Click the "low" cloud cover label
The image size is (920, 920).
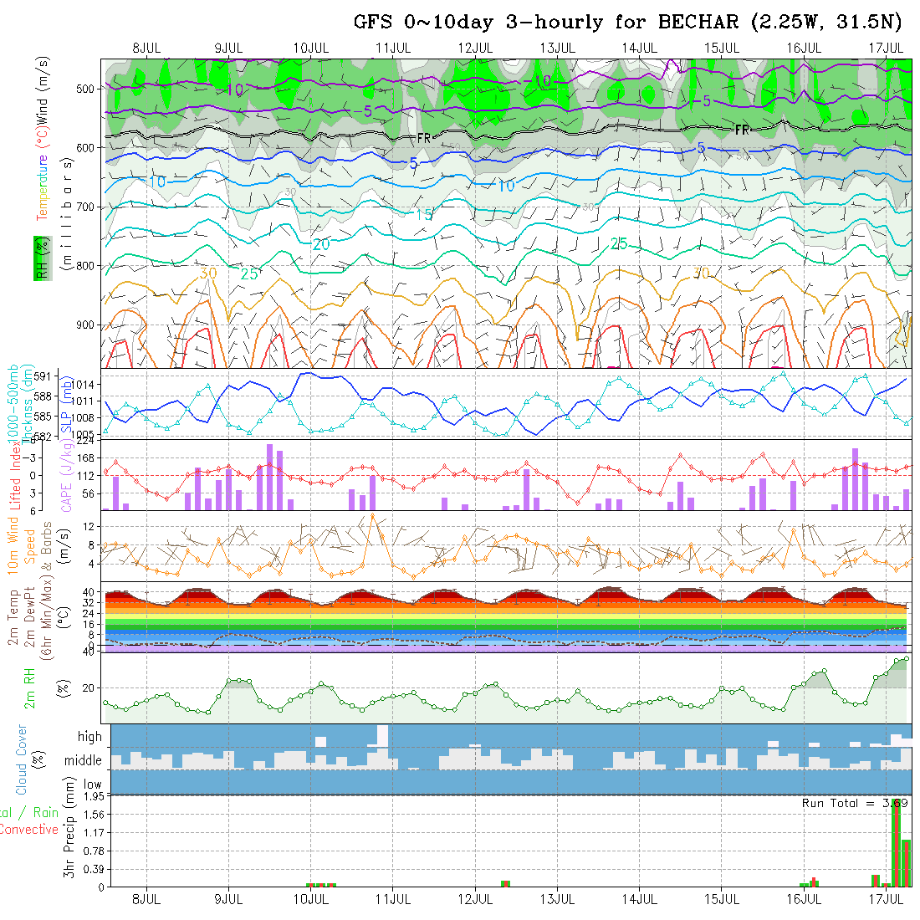coord(92,785)
